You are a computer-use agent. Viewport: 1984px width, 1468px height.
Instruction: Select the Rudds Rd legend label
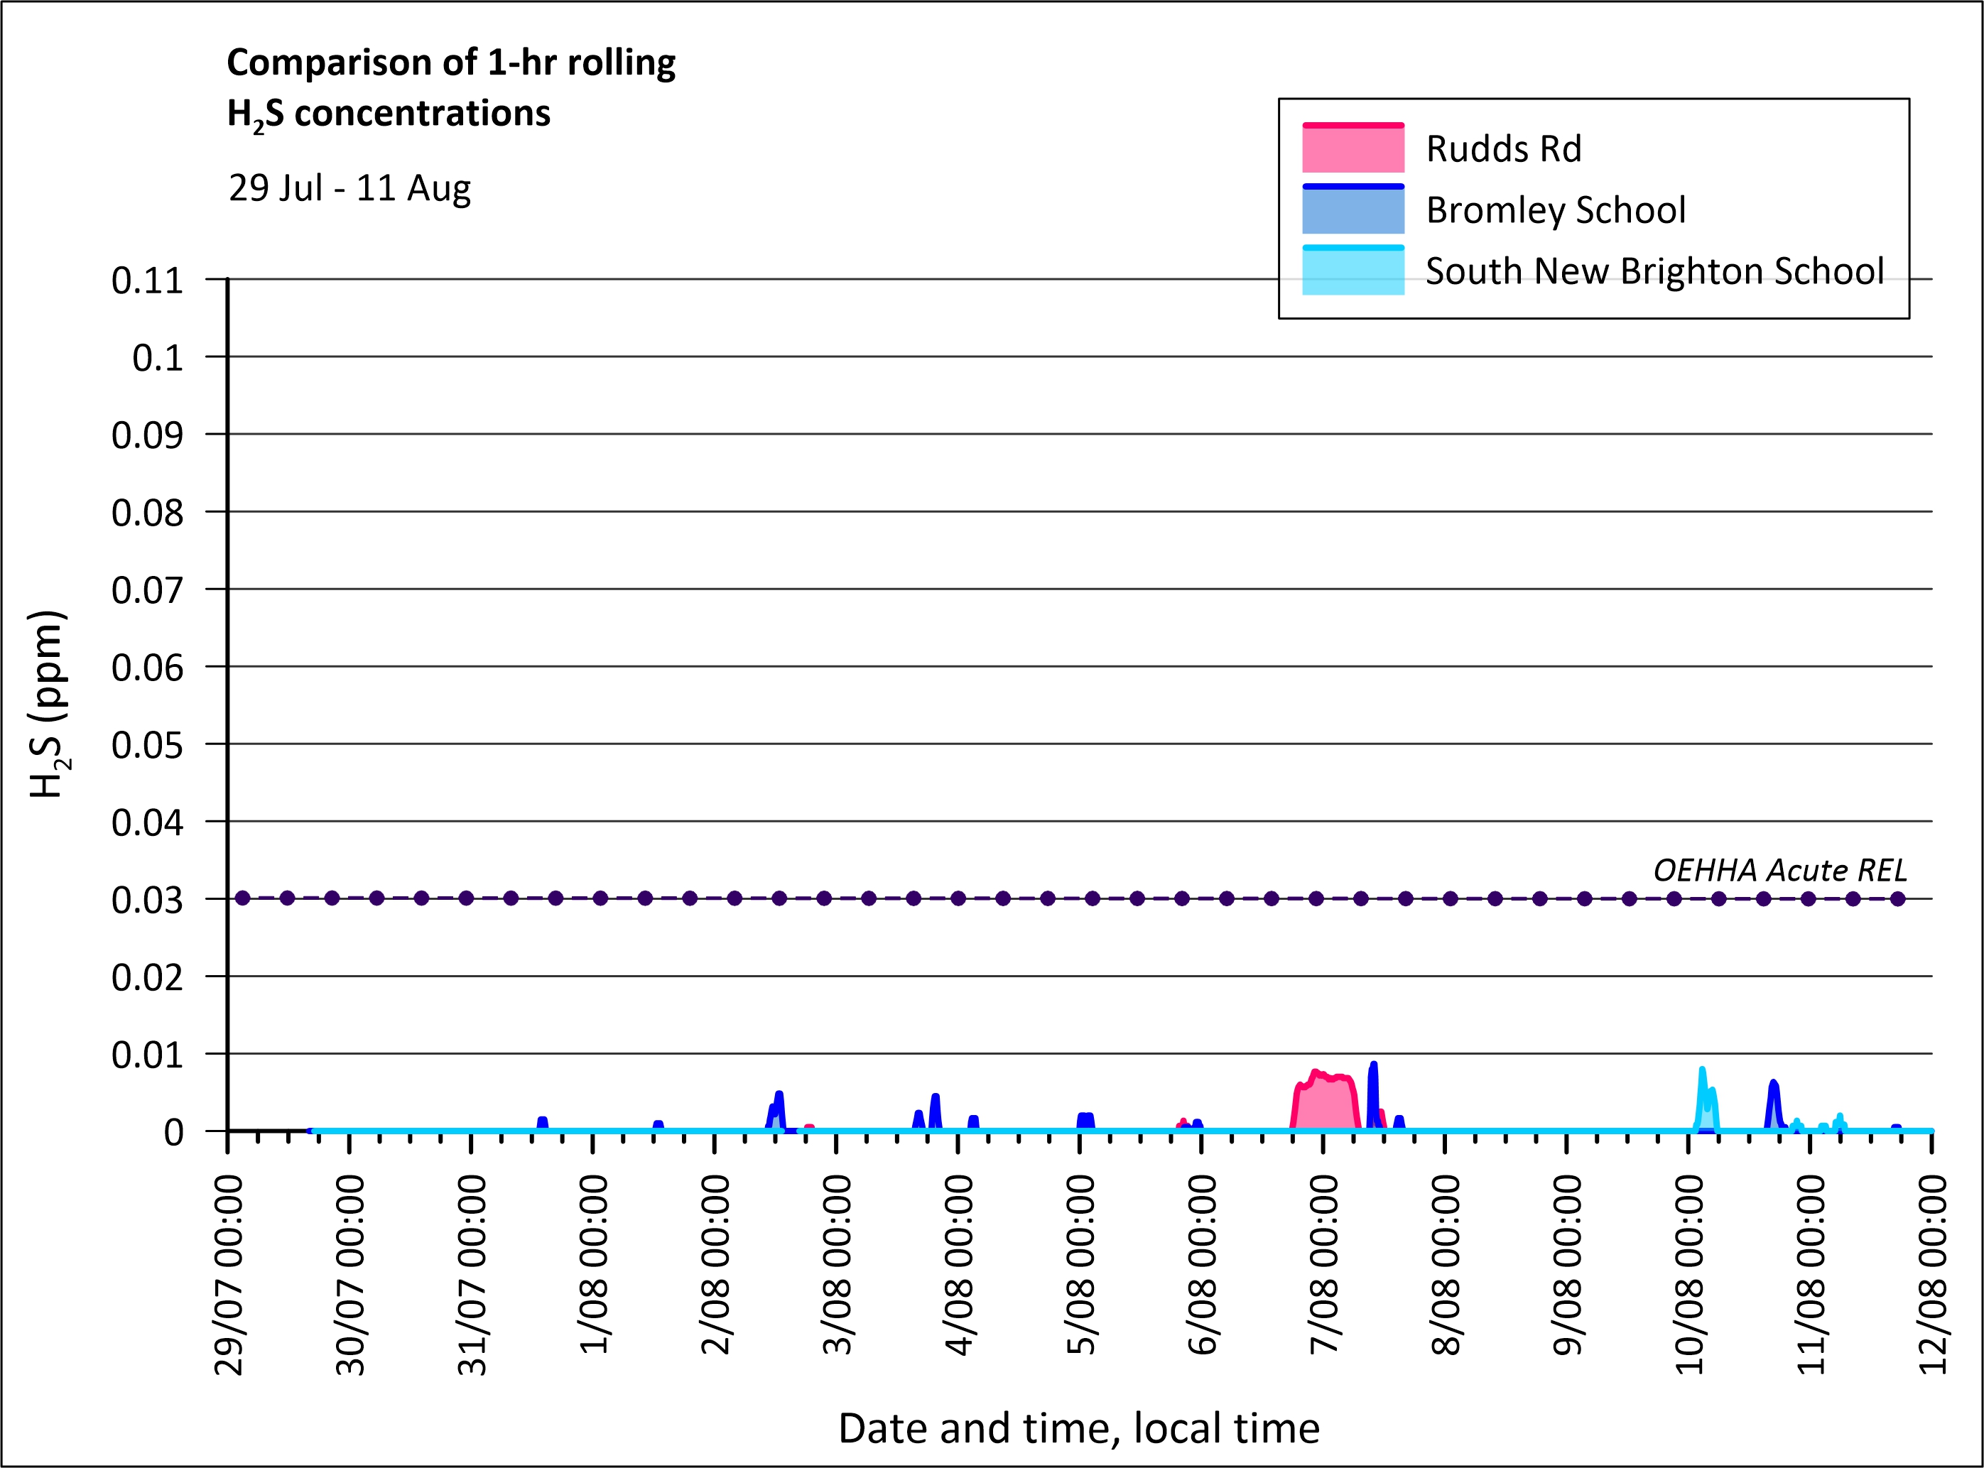click(x=1503, y=148)
